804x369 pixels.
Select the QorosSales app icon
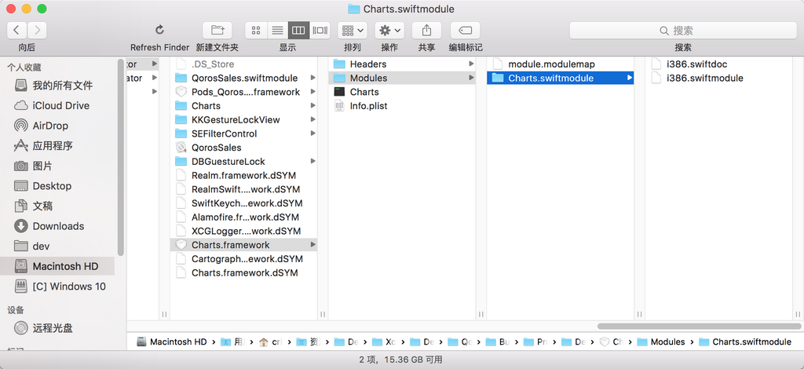(x=181, y=148)
